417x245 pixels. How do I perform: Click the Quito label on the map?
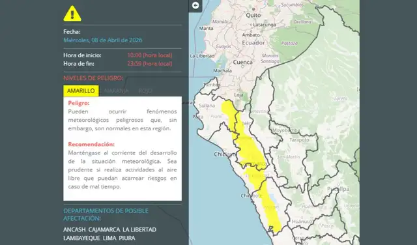pyautogui.click(x=253, y=15)
